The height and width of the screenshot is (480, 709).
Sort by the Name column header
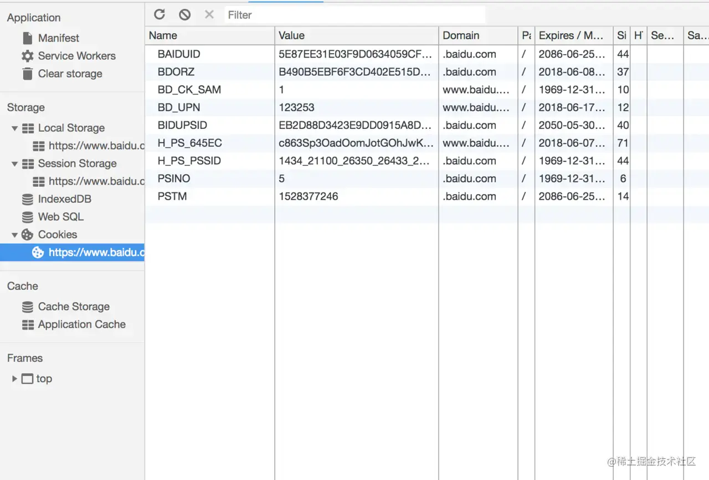[210, 35]
